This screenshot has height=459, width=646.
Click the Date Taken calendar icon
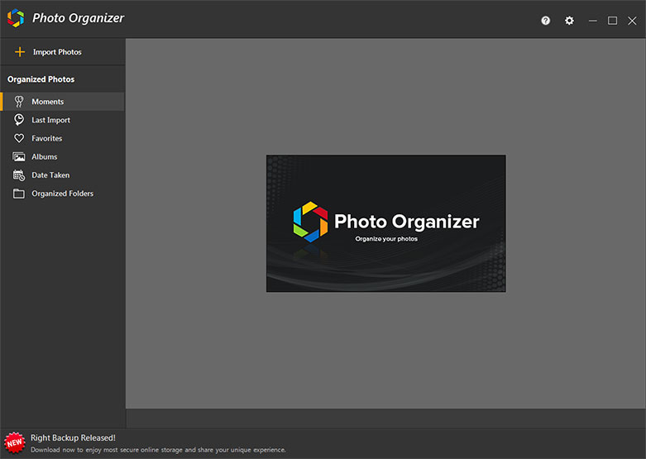(19, 175)
